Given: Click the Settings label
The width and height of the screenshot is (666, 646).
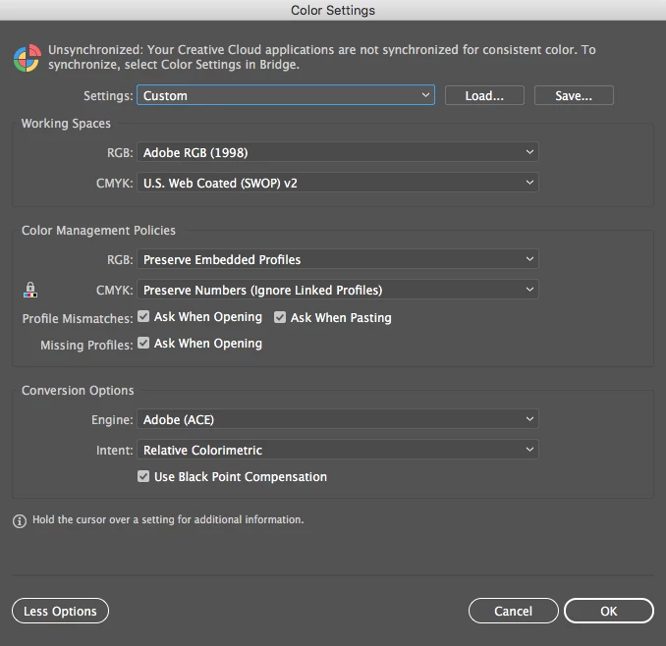Looking at the screenshot, I should [108, 96].
